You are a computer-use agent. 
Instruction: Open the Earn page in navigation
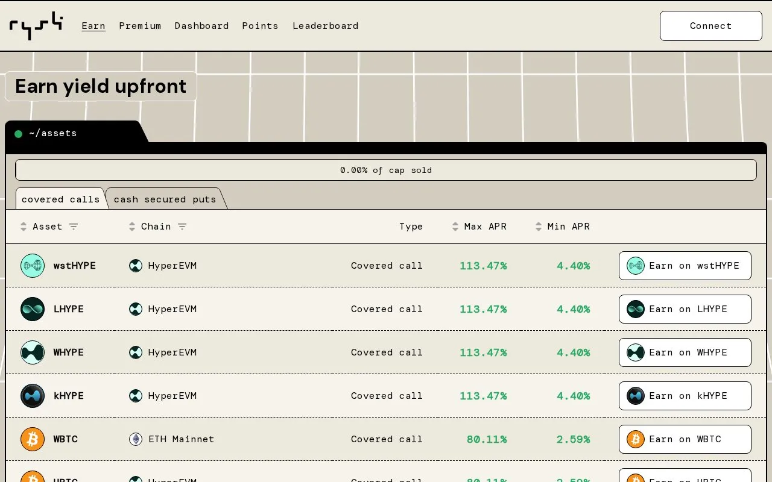[x=93, y=26]
